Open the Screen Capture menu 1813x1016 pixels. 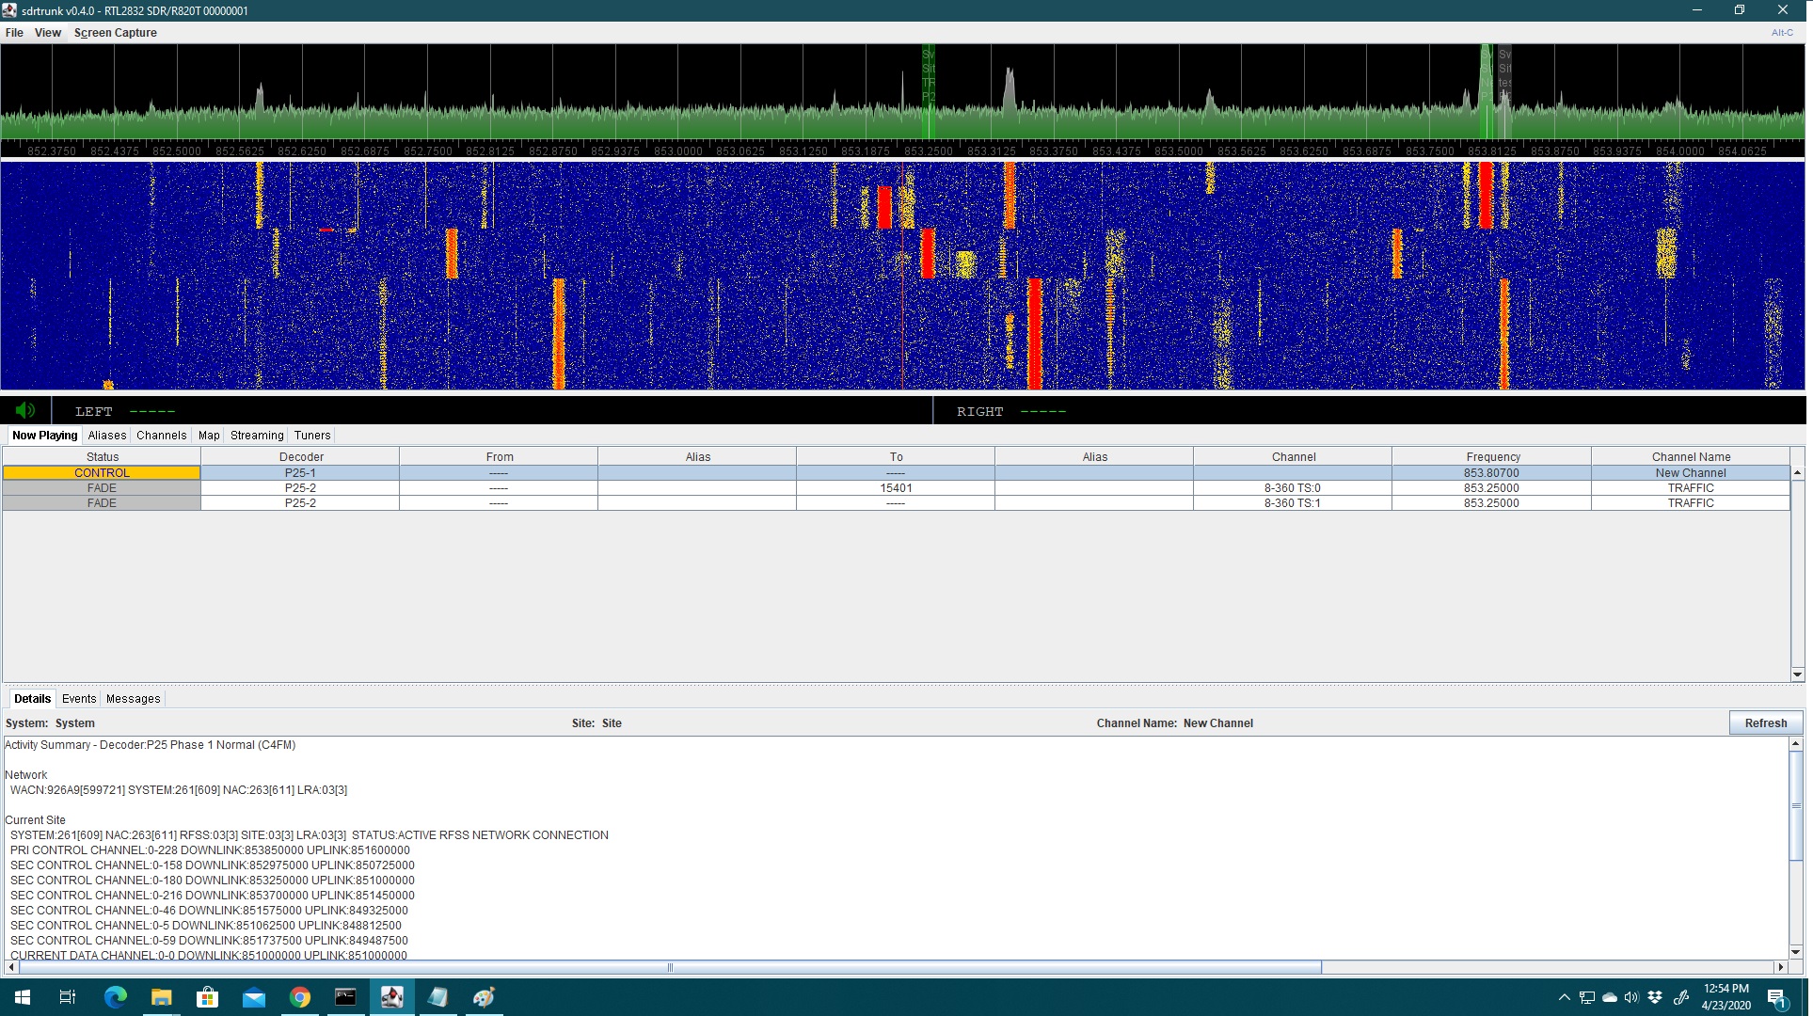click(x=116, y=32)
